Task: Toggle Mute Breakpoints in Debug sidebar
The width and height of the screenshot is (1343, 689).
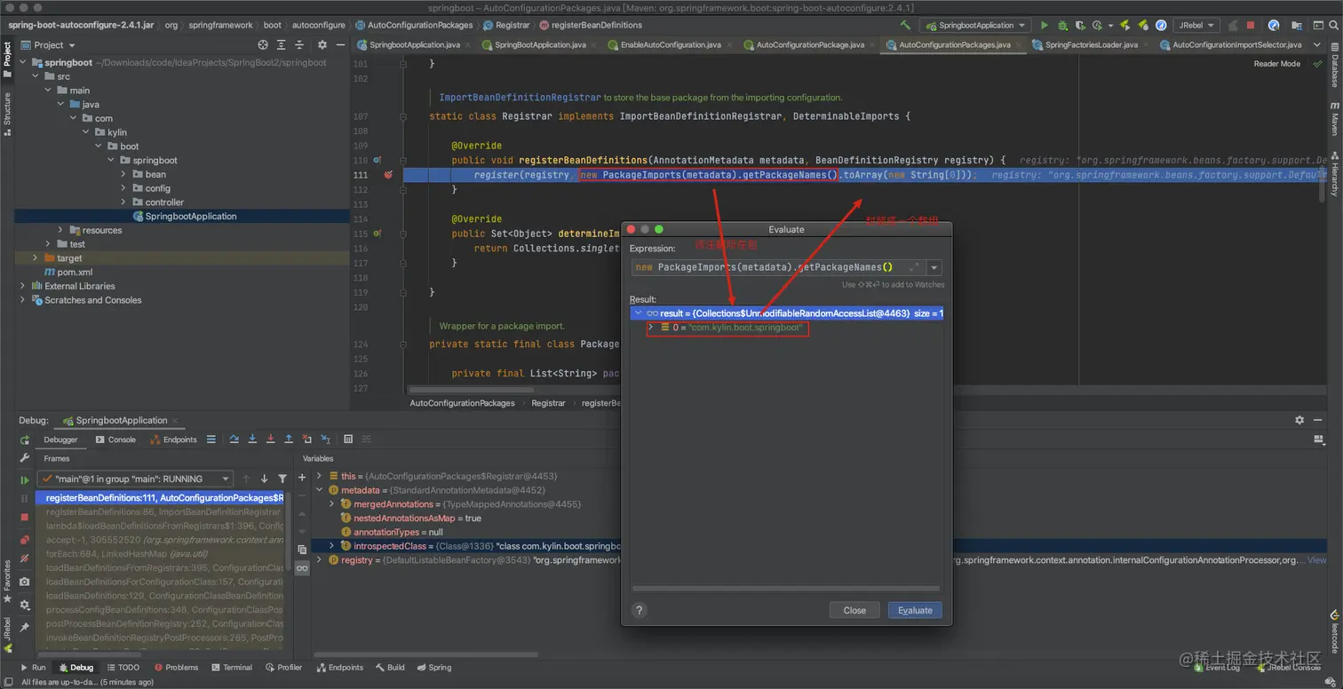Action: tap(25, 558)
